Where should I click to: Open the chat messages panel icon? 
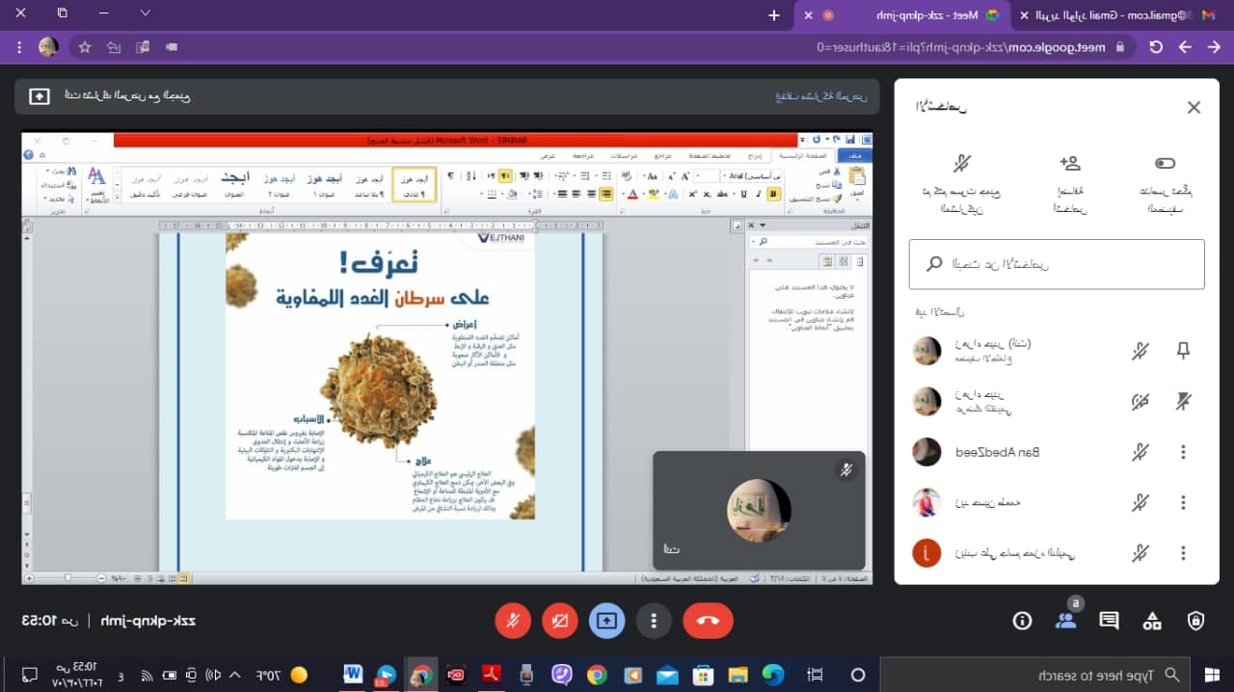tap(1109, 621)
